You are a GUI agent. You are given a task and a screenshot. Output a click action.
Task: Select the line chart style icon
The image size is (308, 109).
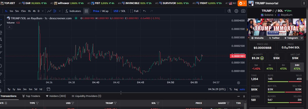[49, 11]
